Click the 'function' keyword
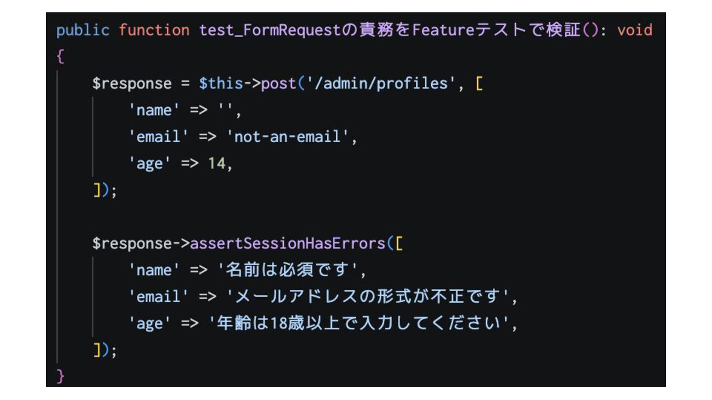Viewport: 712px width, 400px height. coord(154,30)
